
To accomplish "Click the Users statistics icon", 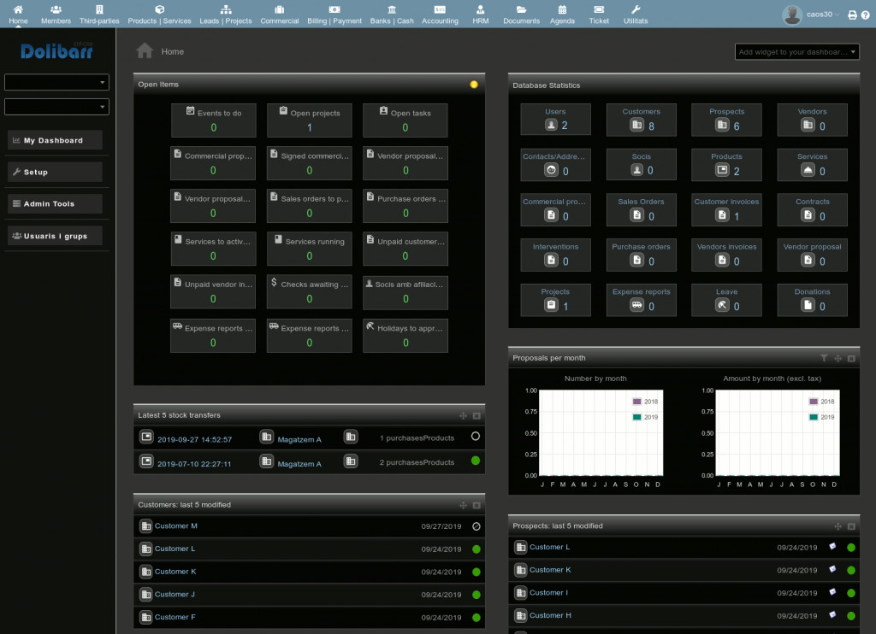I will (x=552, y=125).
